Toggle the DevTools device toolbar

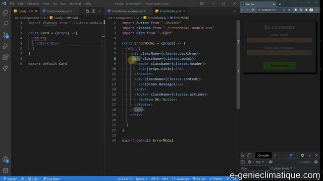(x=249, y=155)
